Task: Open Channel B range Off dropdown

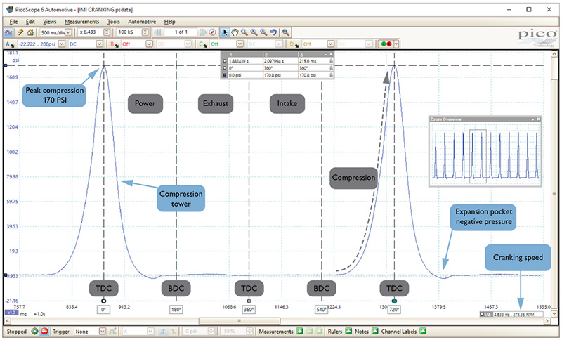Action: coord(149,44)
